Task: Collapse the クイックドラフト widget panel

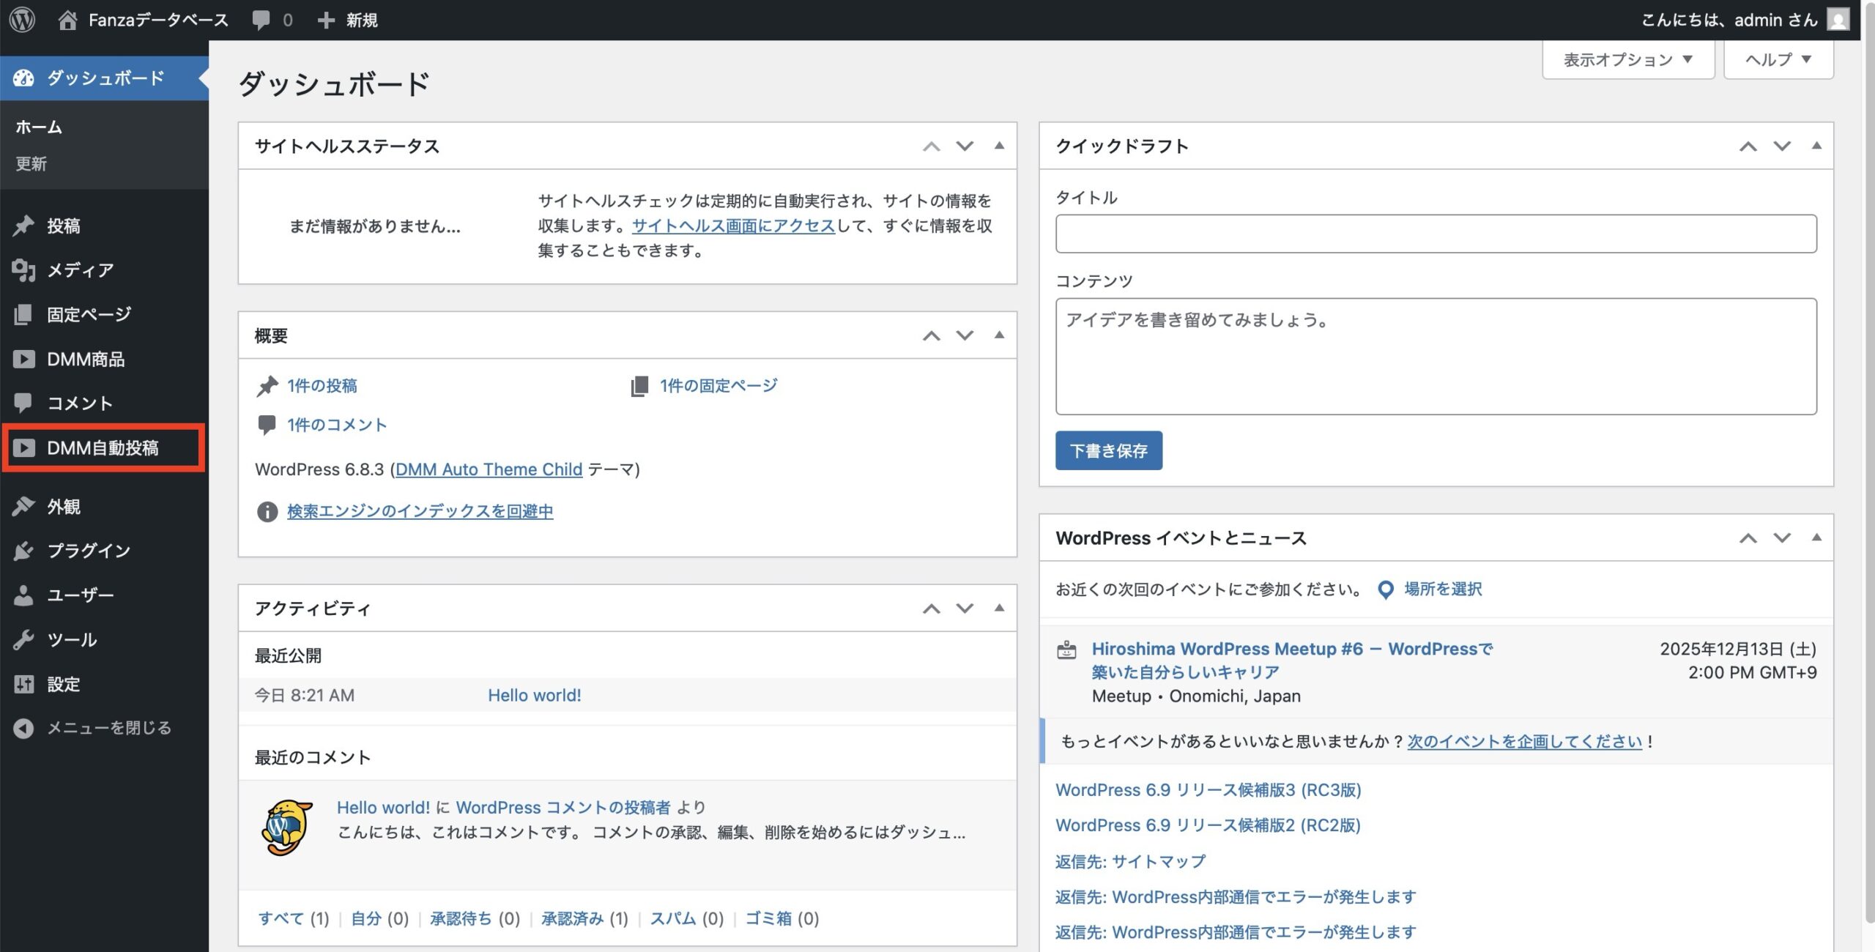Action: tap(1815, 146)
